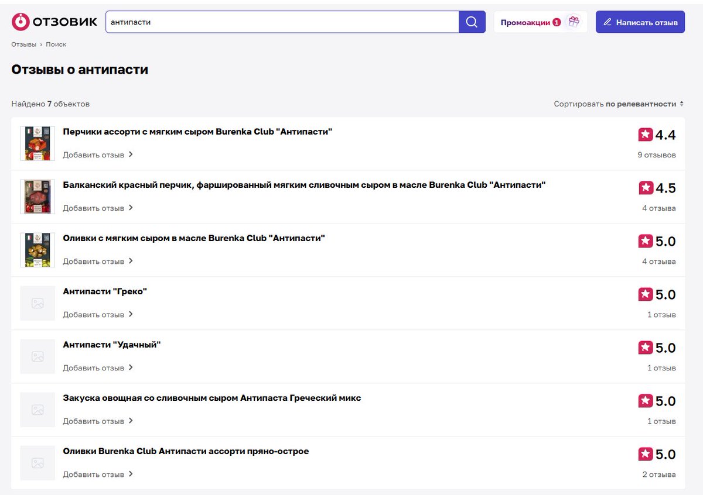Click "Найдено 7 объектов" text

tap(50, 104)
